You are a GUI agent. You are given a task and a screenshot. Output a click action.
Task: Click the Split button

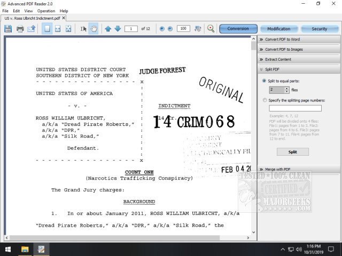point(293,152)
